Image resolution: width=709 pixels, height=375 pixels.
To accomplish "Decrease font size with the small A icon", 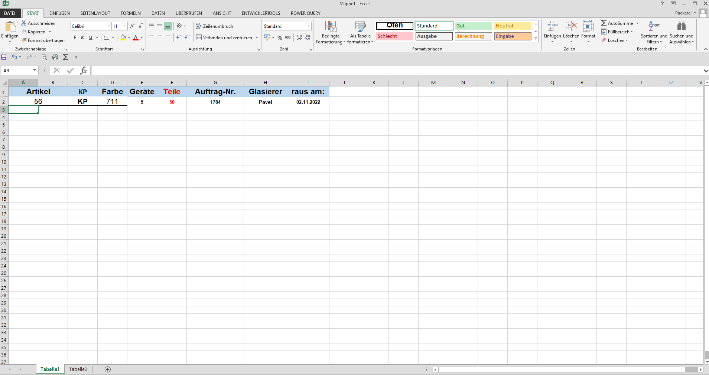I will click(x=140, y=26).
